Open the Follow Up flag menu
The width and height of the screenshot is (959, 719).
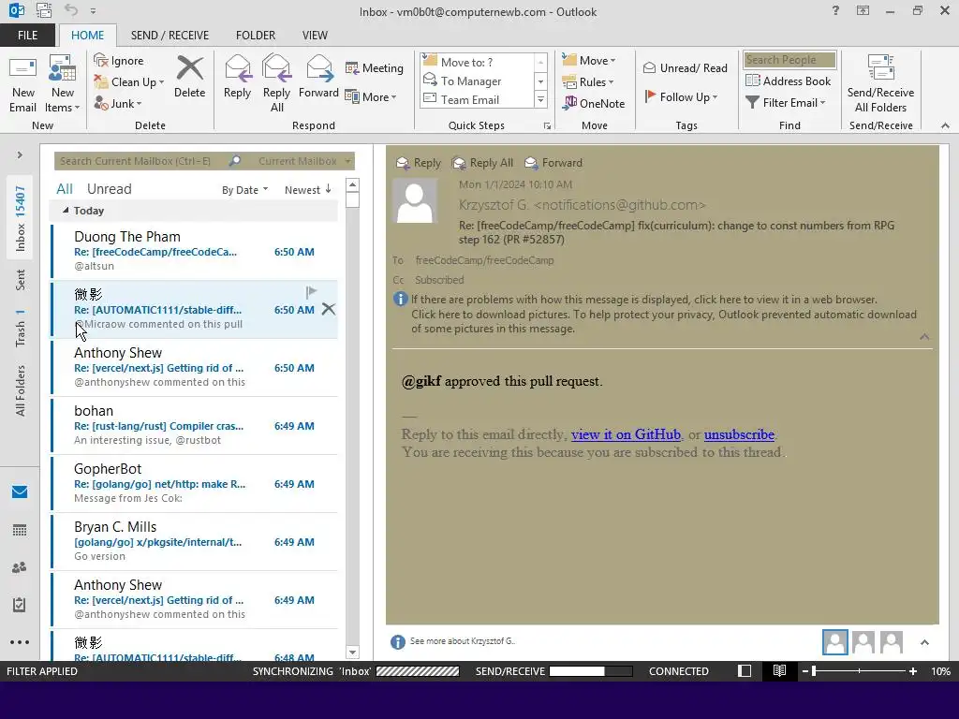682,96
